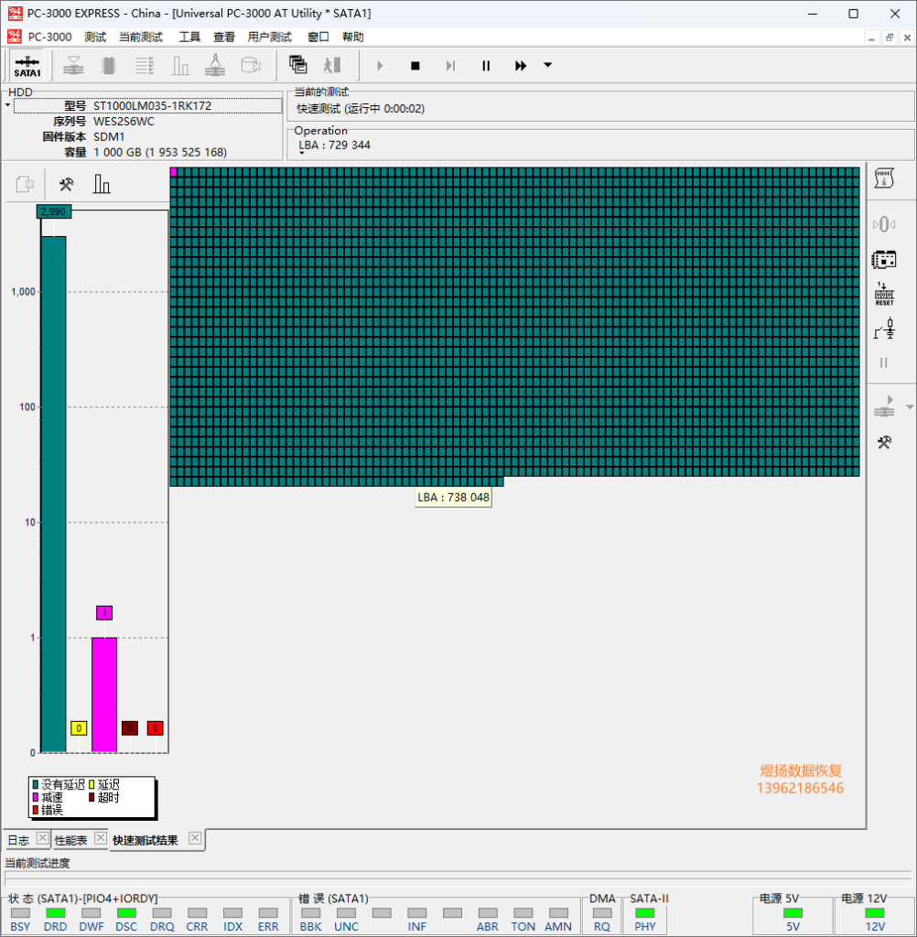
Task: Click the zero-reset icon on right sidebar
Action: [x=883, y=225]
